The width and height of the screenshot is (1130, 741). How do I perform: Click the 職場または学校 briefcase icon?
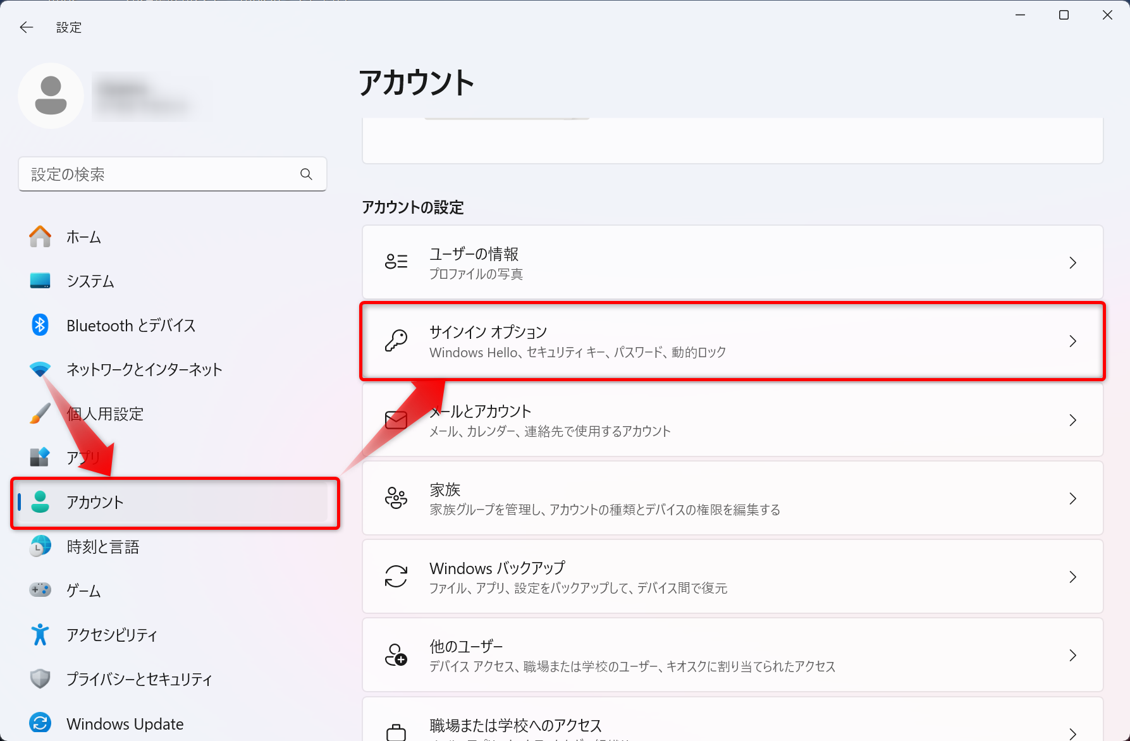(396, 732)
